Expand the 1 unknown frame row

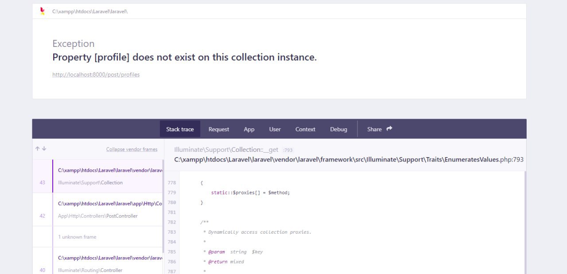point(97,237)
